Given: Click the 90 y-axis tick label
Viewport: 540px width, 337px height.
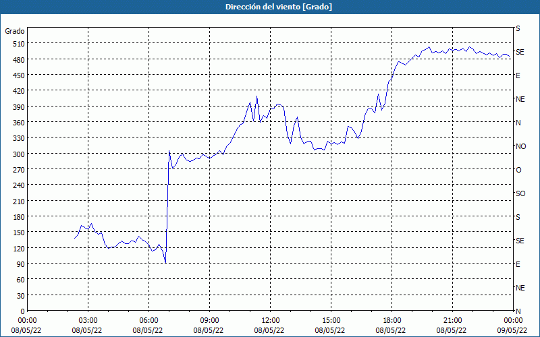Looking at the screenshot, I should [x=21, y=264].
